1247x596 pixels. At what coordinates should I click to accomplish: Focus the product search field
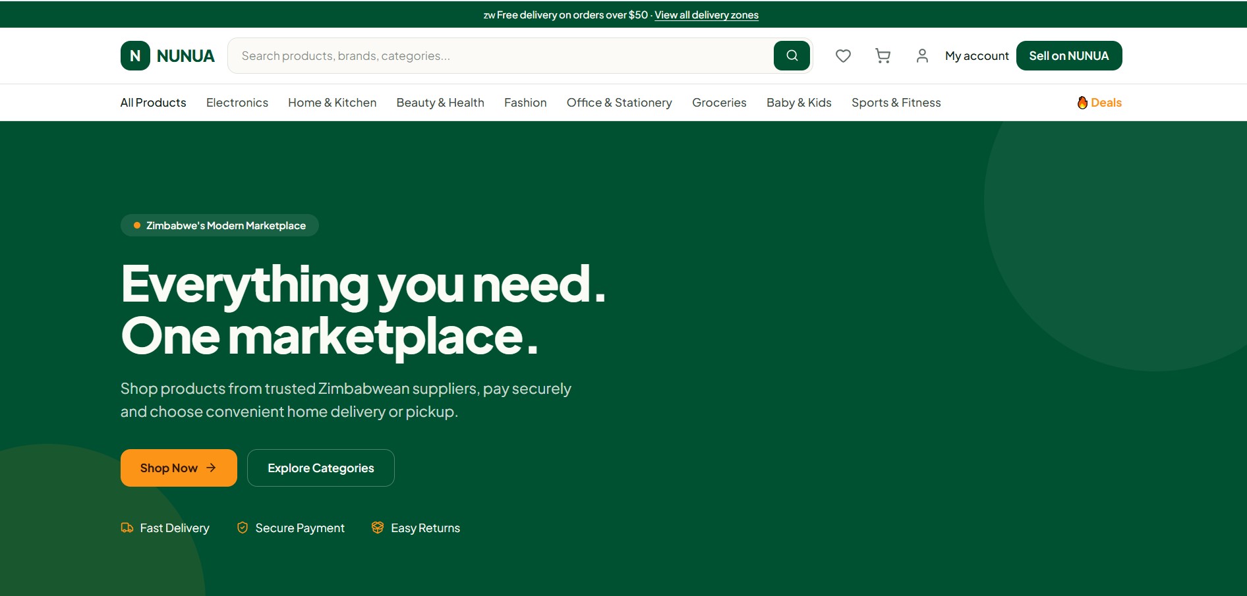(501, 56)
